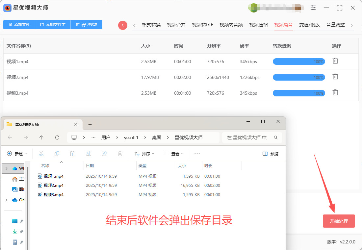Select the 格式转换 tab
362x250 pixels.
(x=151, y=25)
